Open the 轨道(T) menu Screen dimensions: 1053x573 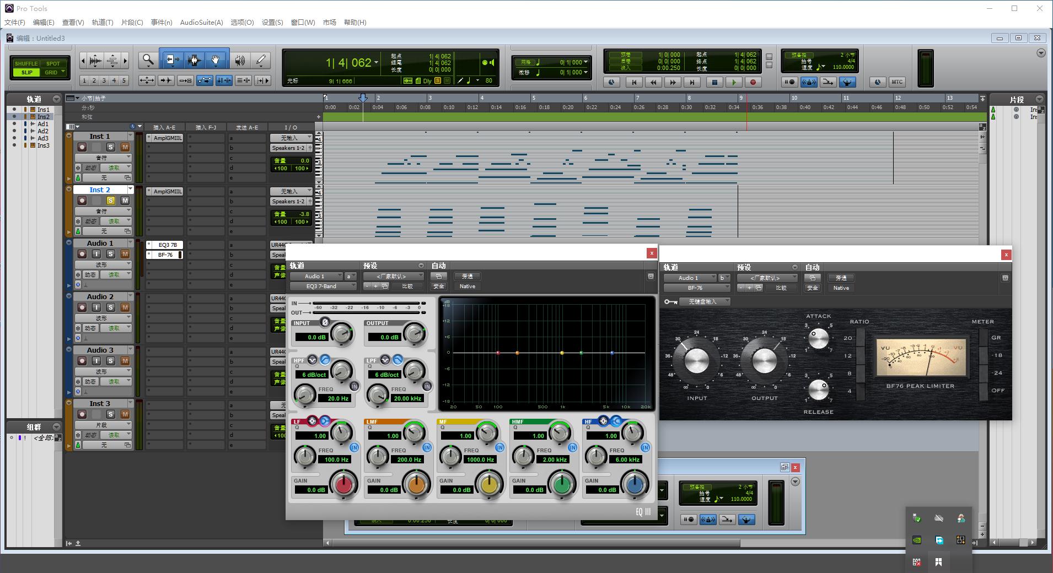[x=103, y=23]
